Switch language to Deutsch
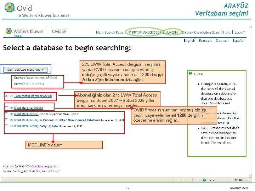The image size is (255, 191). tap(222, 40)
